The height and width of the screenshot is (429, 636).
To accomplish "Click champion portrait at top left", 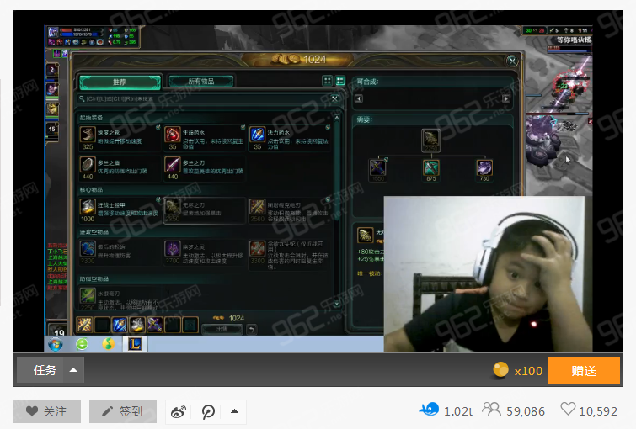I will [x=53, y=32].
